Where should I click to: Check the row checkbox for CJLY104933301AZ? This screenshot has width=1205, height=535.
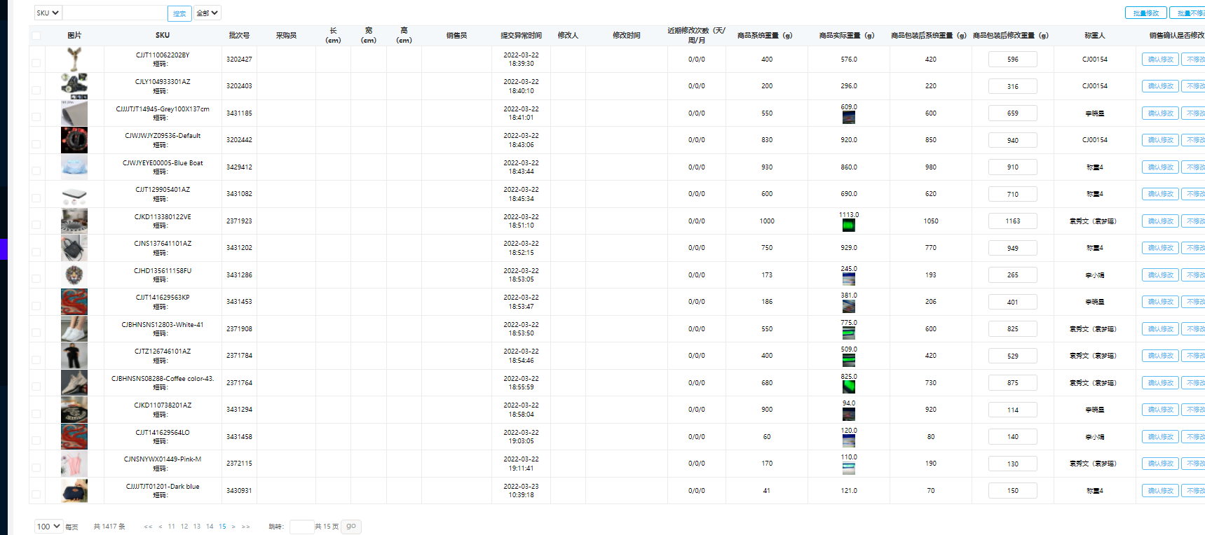[36, 90]
